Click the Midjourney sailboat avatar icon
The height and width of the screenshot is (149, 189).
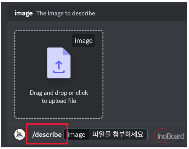[20, 134]
